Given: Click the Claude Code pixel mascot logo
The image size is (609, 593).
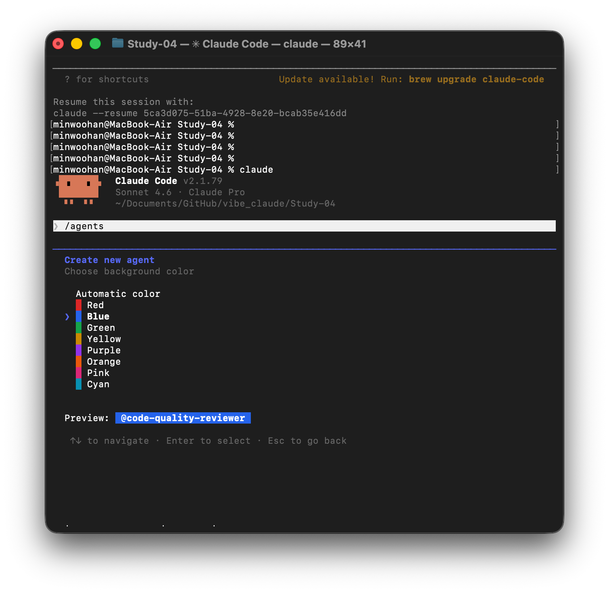Looking at the screenshot, I should point(79,190).
